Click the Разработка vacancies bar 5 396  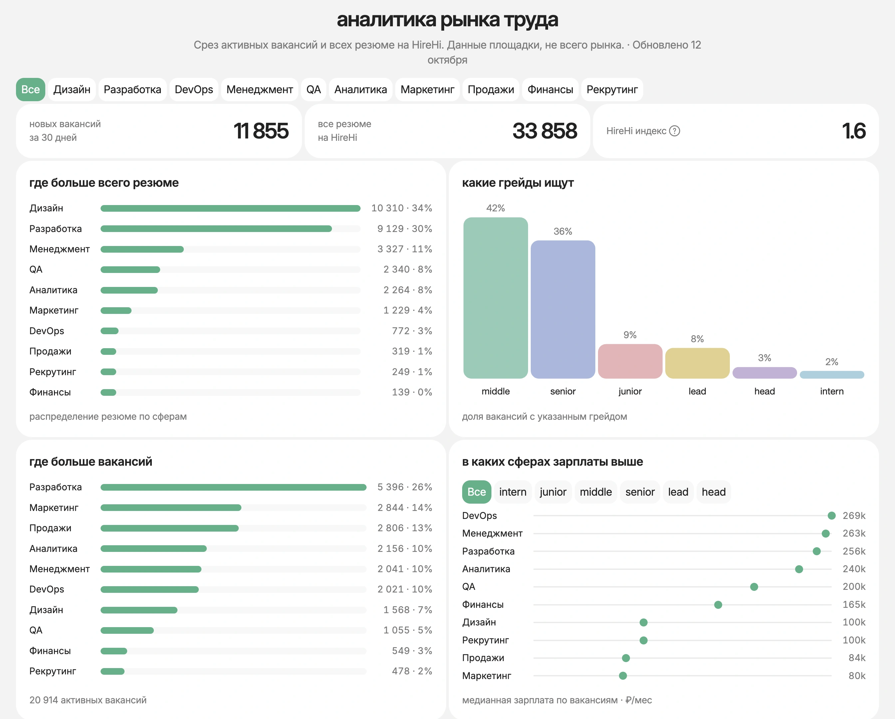233,487
